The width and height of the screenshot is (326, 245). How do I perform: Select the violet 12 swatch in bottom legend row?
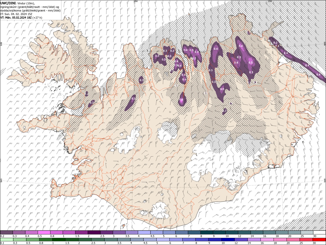tap(241, 239)
